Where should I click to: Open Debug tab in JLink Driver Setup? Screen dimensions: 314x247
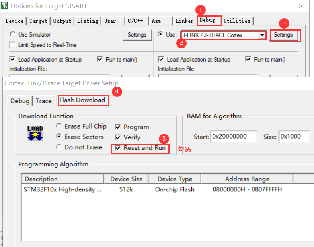20,101
